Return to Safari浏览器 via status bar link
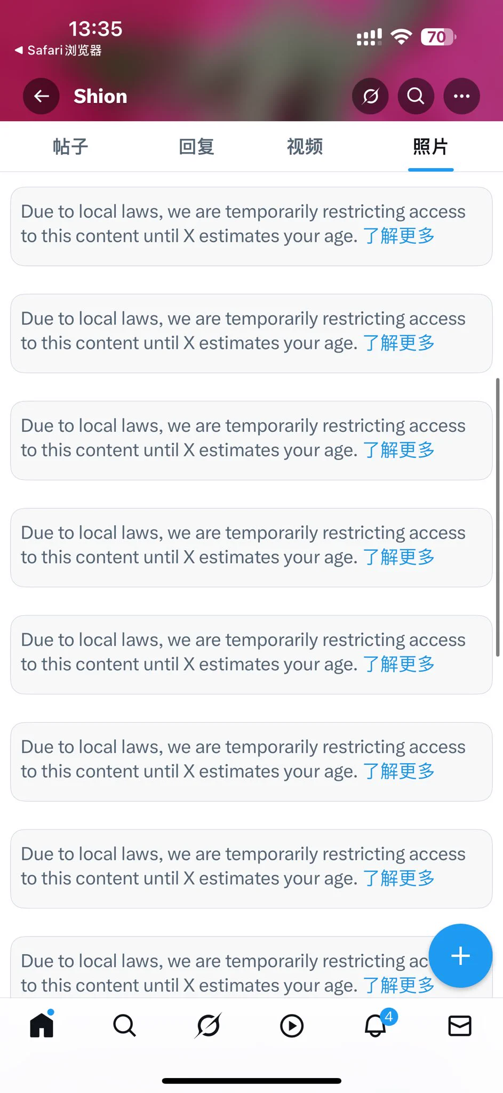 (58, 50)
